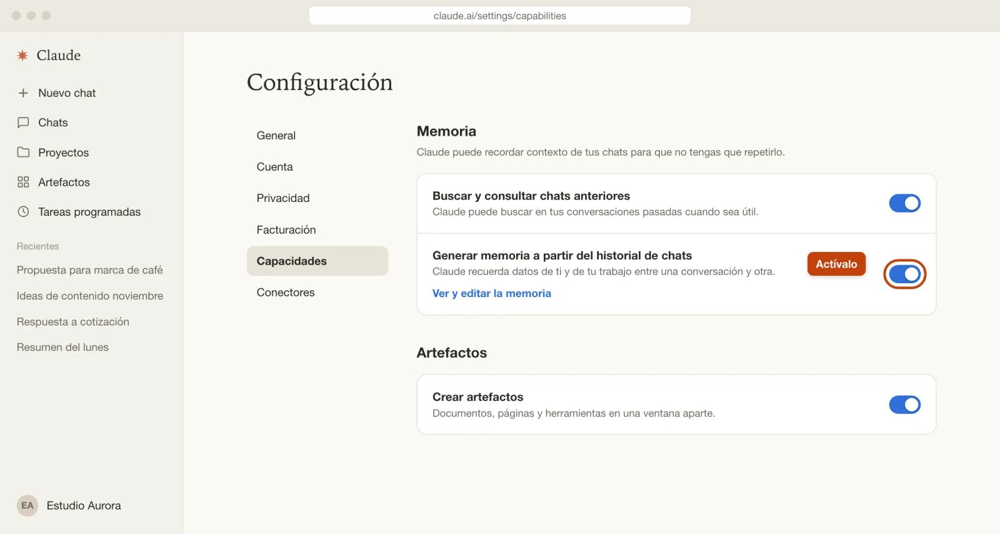The image size is (1000, 534).
Task: Click the Memoria section heading
Action: click(x=446, y=131)
